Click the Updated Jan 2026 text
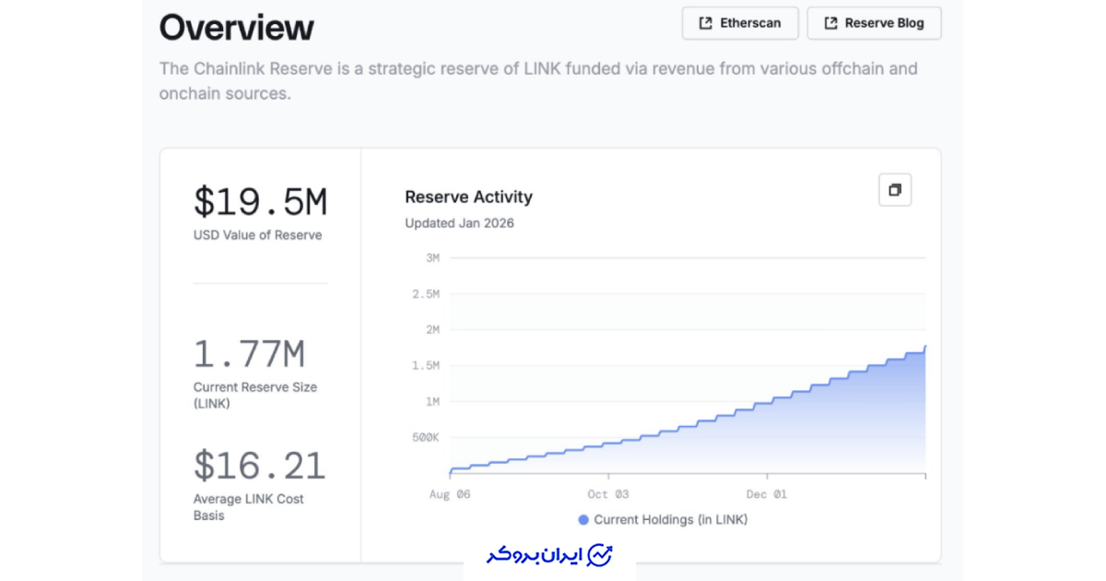Screen dimensions: 1106x581 pyautogui.click(x=459, y=223)
